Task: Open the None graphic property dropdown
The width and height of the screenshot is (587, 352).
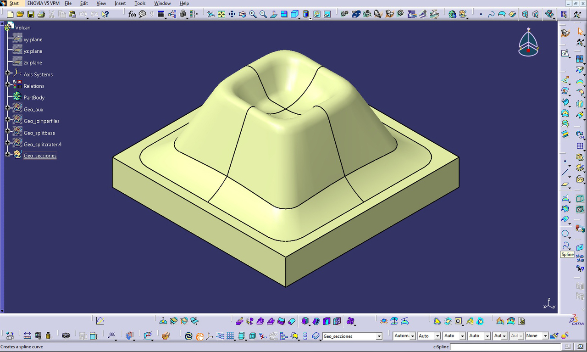Action: click(x=545, y=336)
